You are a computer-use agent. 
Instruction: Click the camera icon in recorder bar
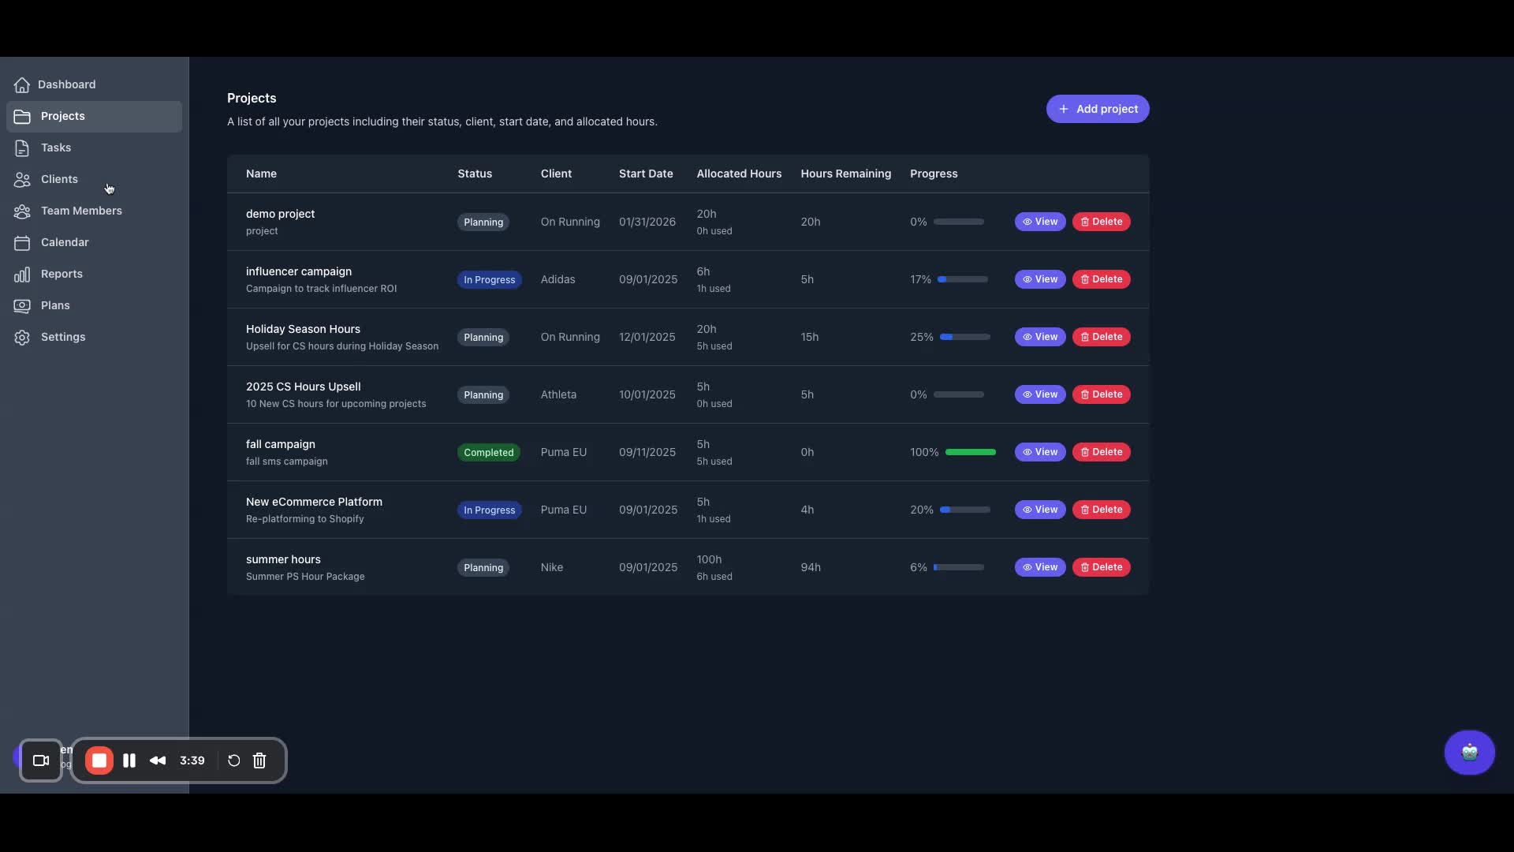[41, 760]
